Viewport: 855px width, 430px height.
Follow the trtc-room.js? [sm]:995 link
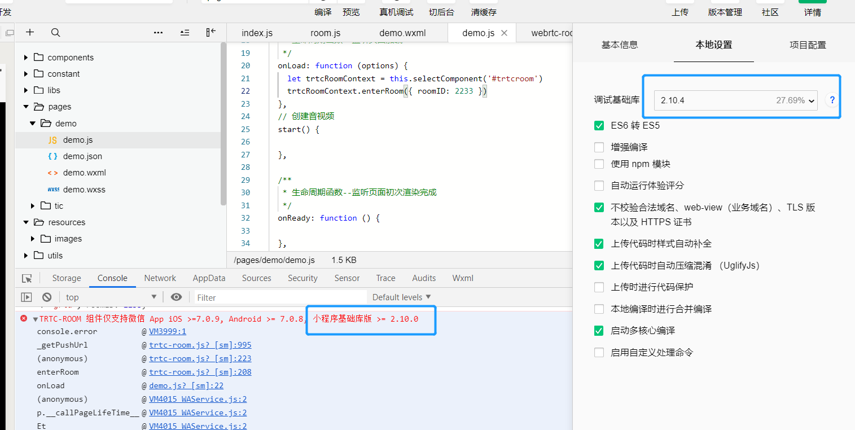[200, 345]
